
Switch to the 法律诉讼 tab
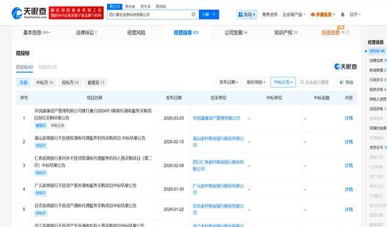pos(86,33)
